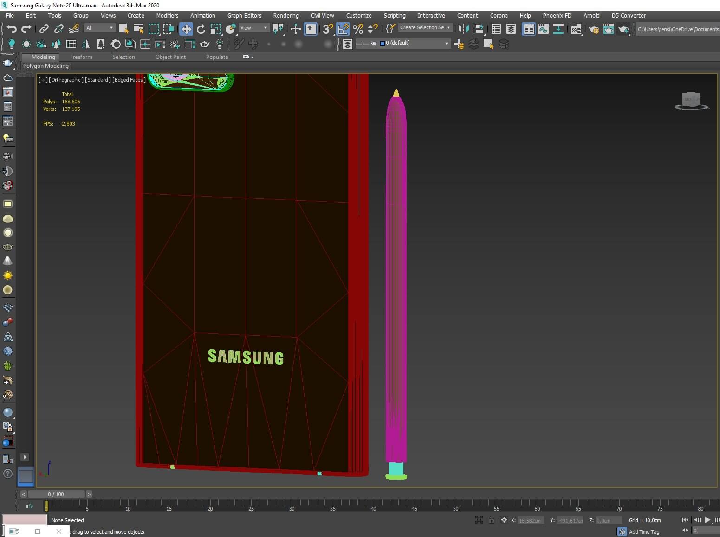This screenshot has width=720, height=537.
Task: Toggle the Spinner Snap icon
Action: pyautogui.click(x=373, y=29)
